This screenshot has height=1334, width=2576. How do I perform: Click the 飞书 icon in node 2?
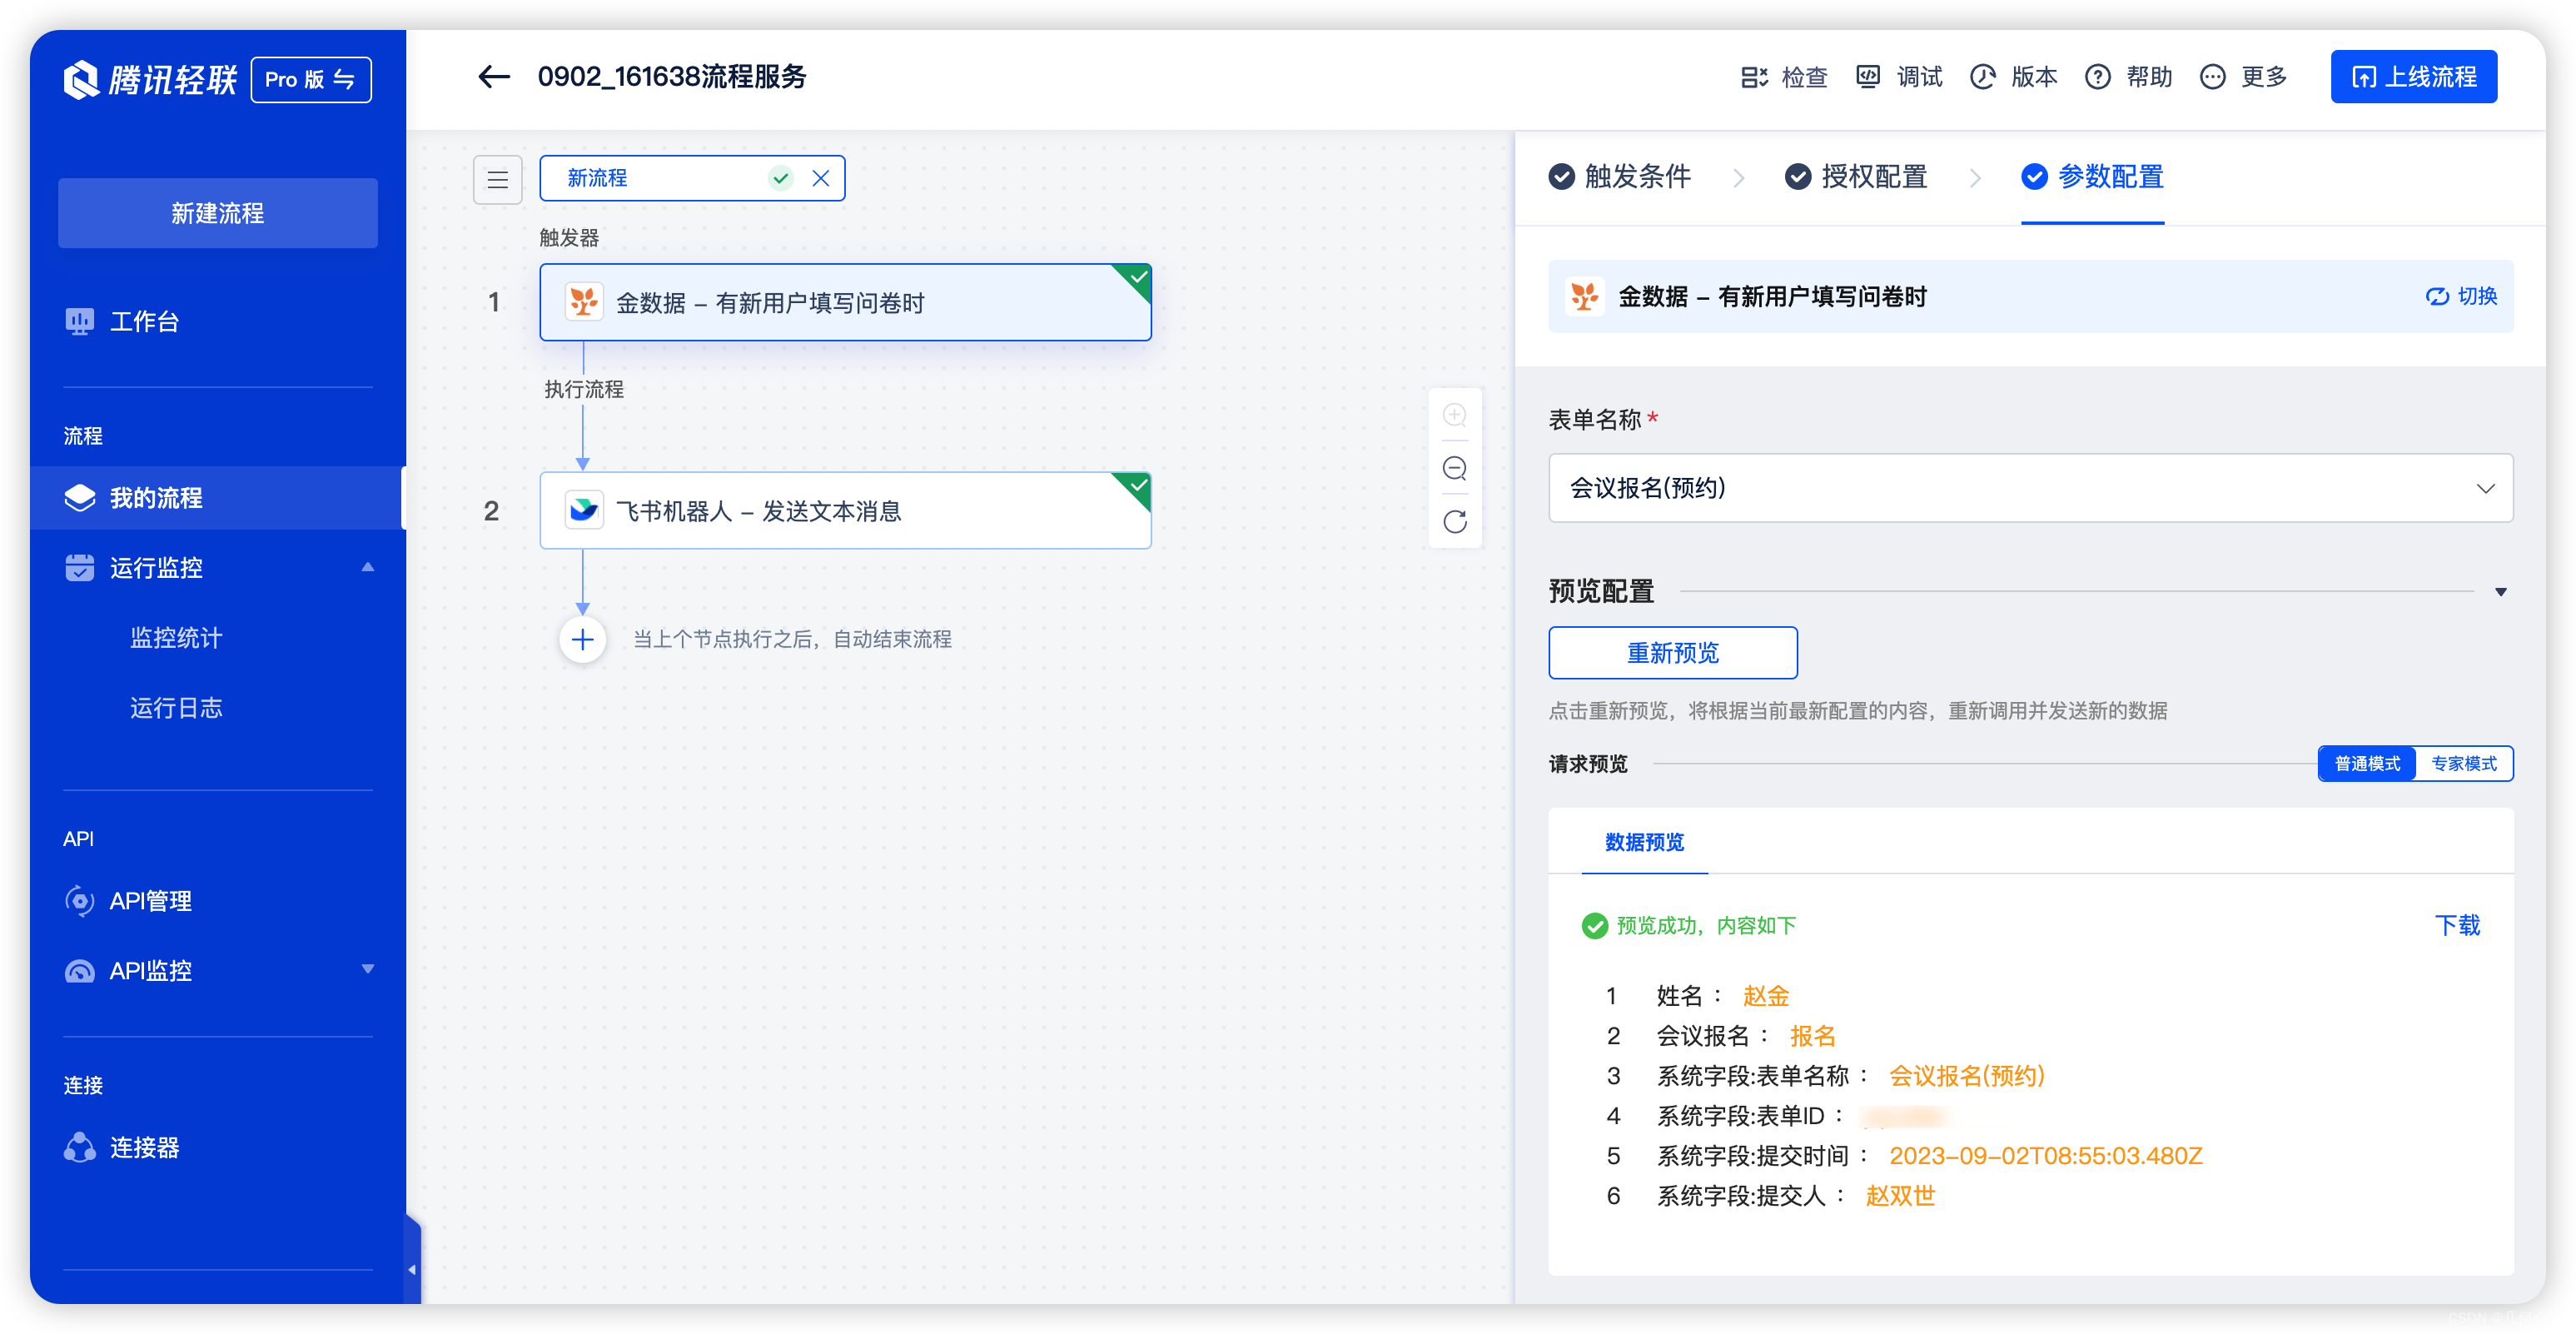click(x=584, y=510)
